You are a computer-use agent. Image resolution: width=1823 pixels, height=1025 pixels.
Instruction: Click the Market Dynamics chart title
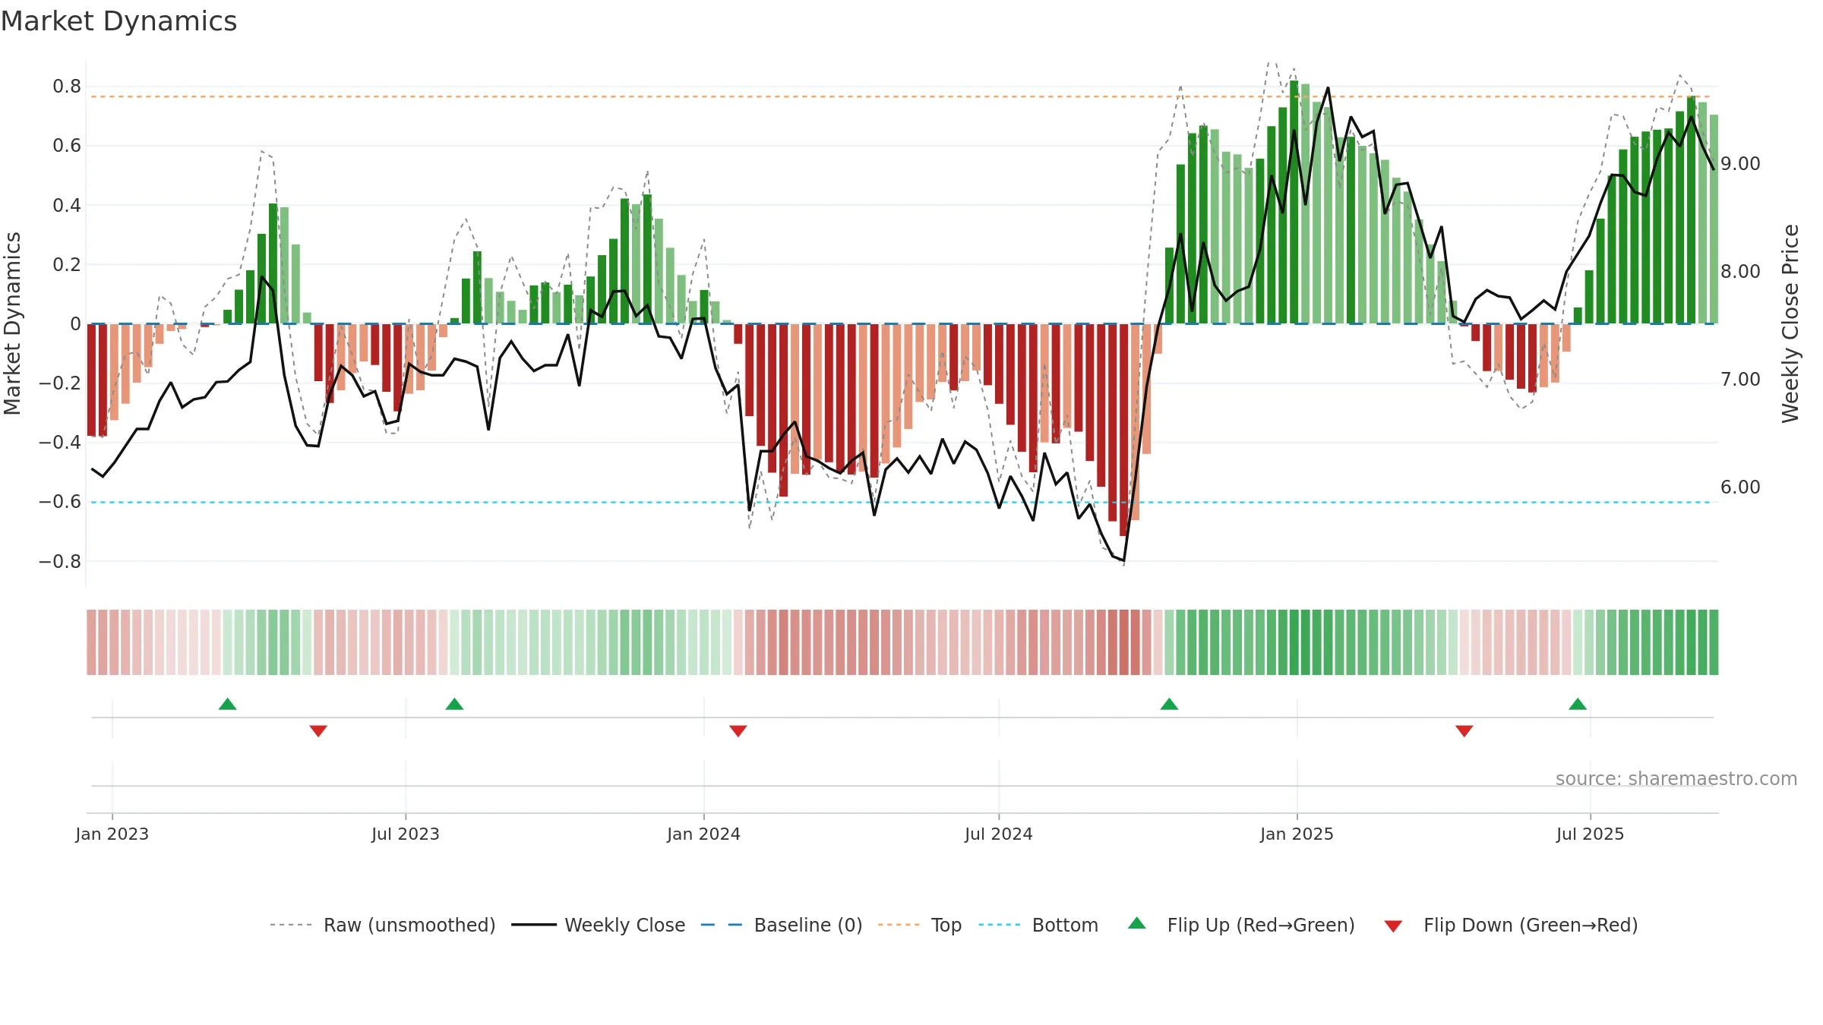pos(118,21)
